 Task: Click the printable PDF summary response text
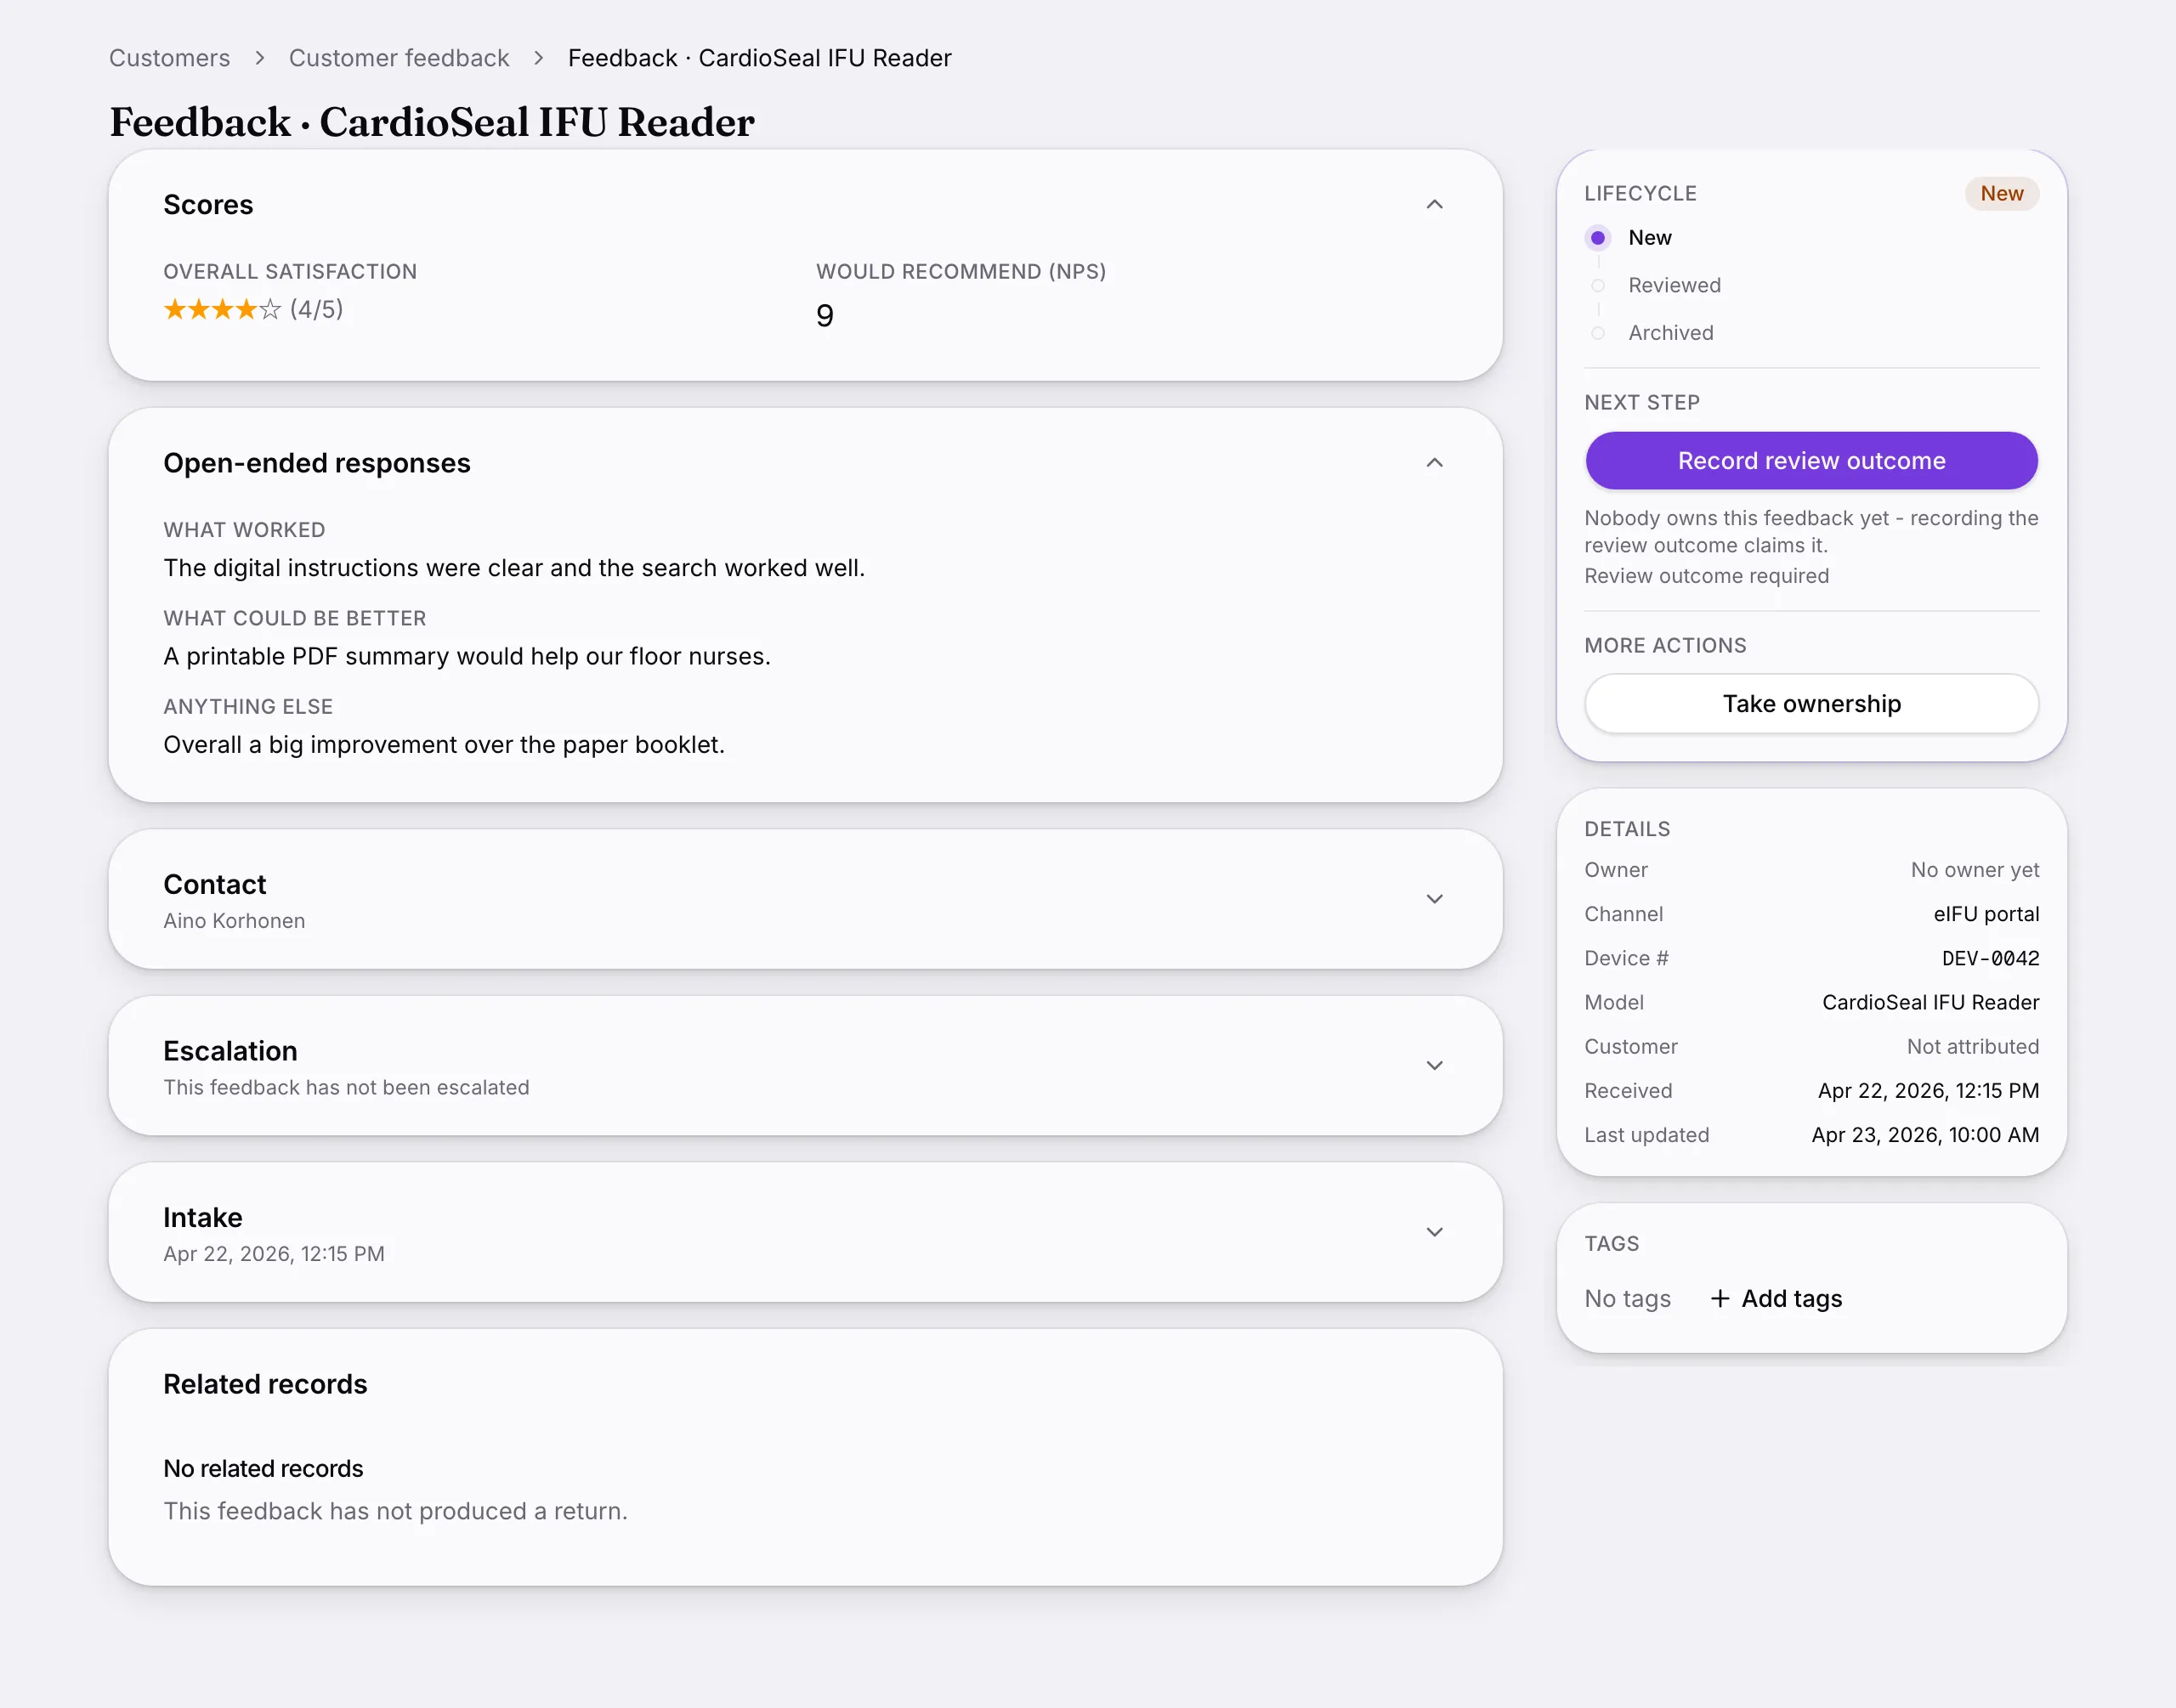467,657
